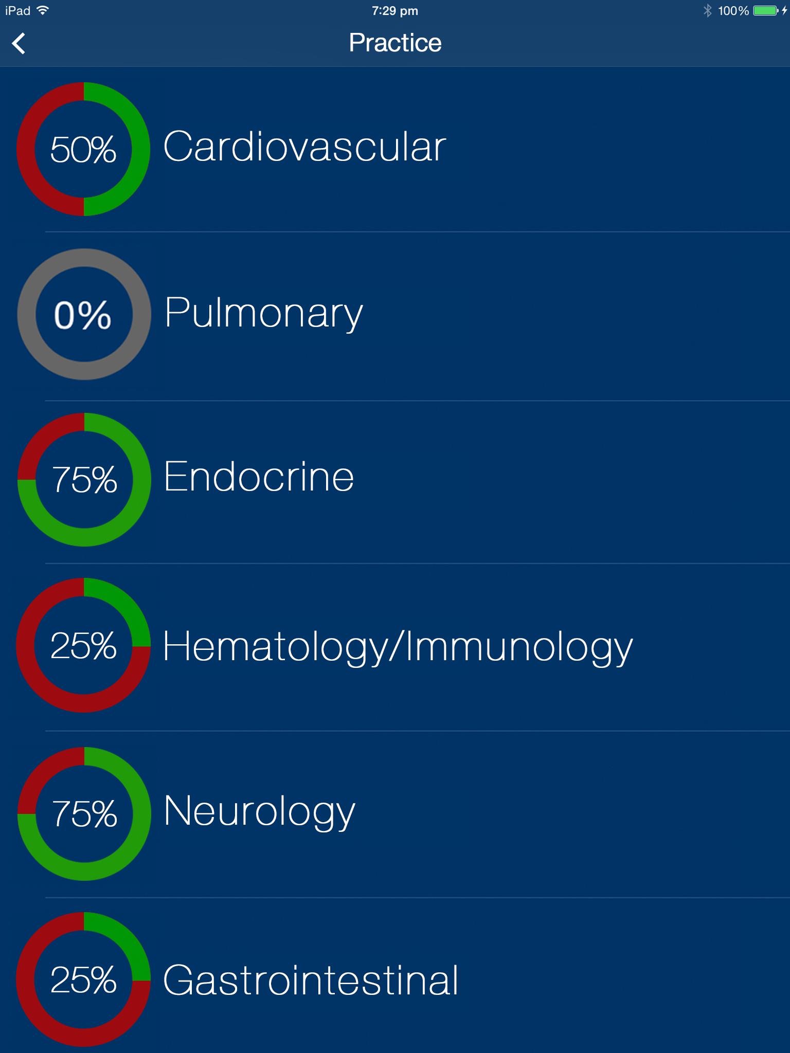Select the Neurology category label
This screenshot has width=790, height=1053.
tap(259, 812)
